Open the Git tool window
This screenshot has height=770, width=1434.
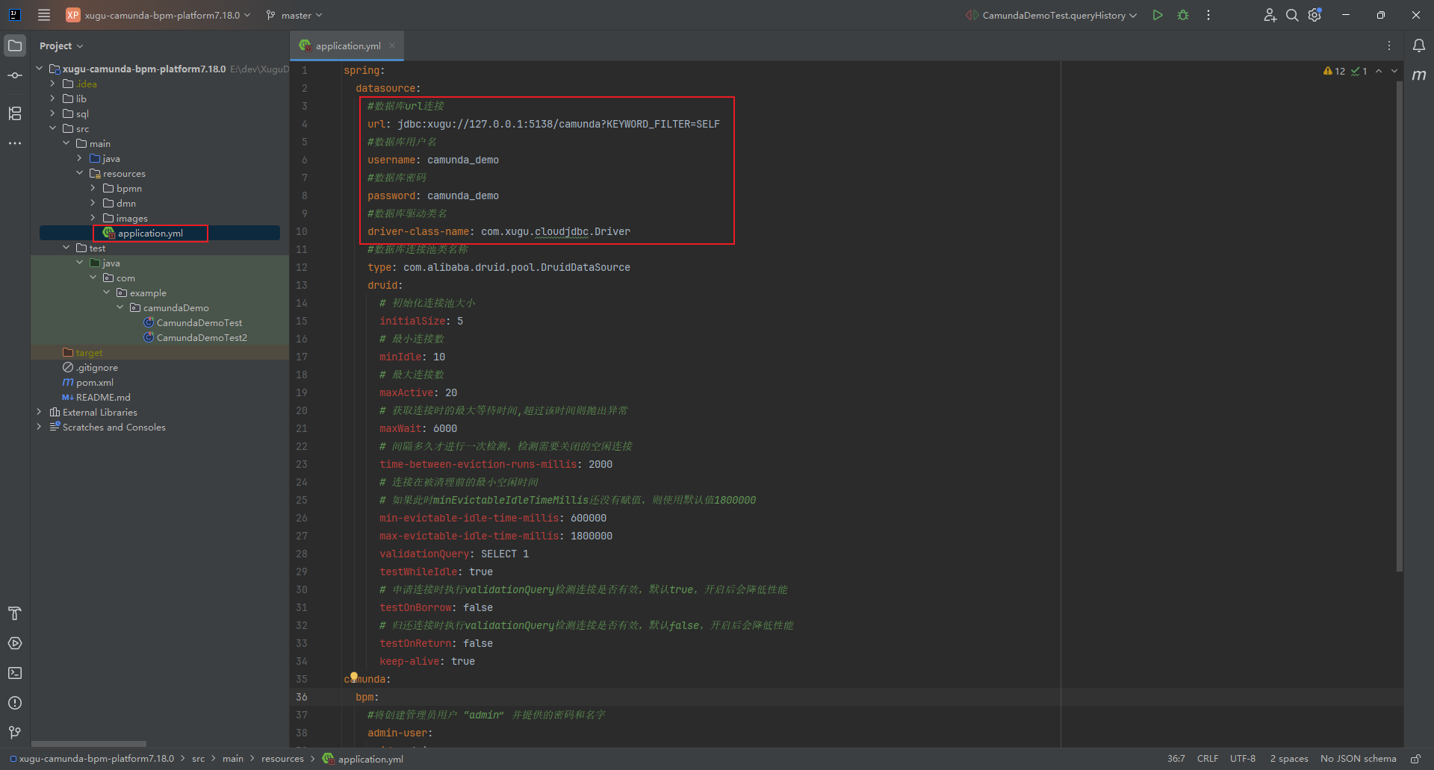[15, 733]
